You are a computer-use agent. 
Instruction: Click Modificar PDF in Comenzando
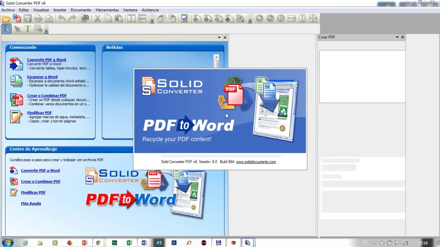click(x=40, y=113)
